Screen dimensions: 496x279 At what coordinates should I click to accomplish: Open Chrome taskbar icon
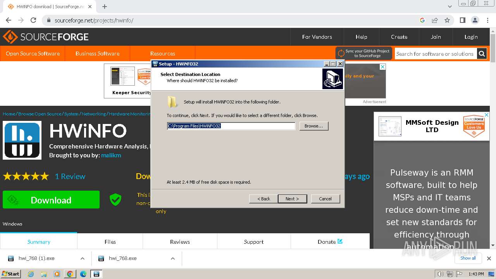[70, 274]
